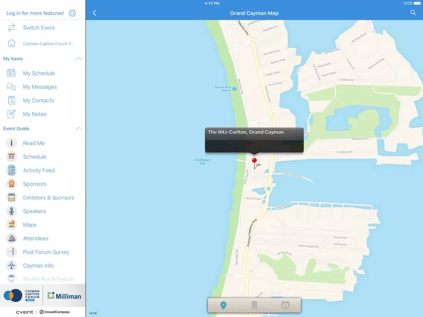Tap the Switch Event label
The image size is (423, 317).
39,28
